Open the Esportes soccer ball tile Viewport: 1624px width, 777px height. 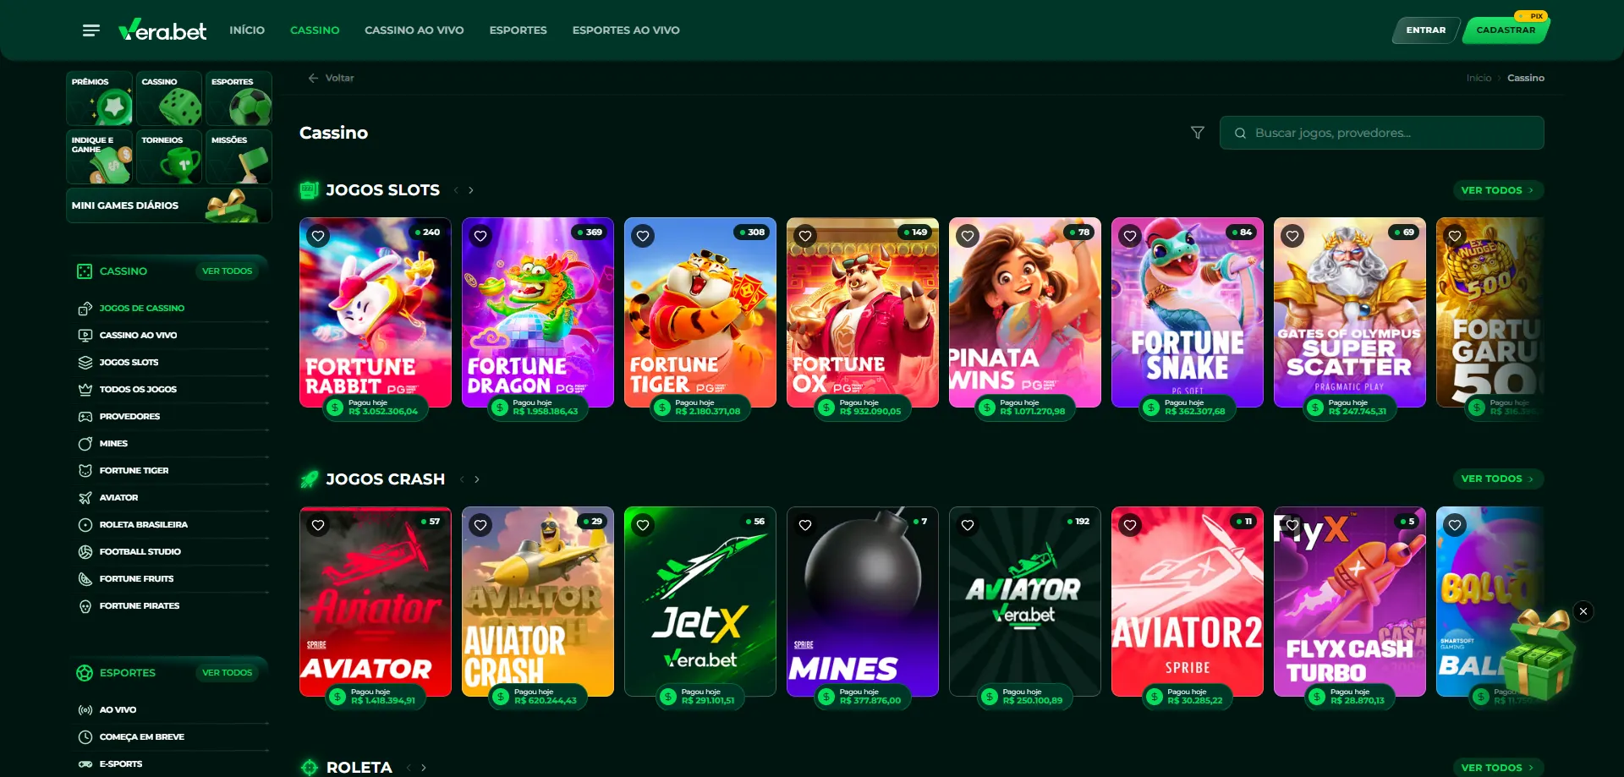click(239, 98)
